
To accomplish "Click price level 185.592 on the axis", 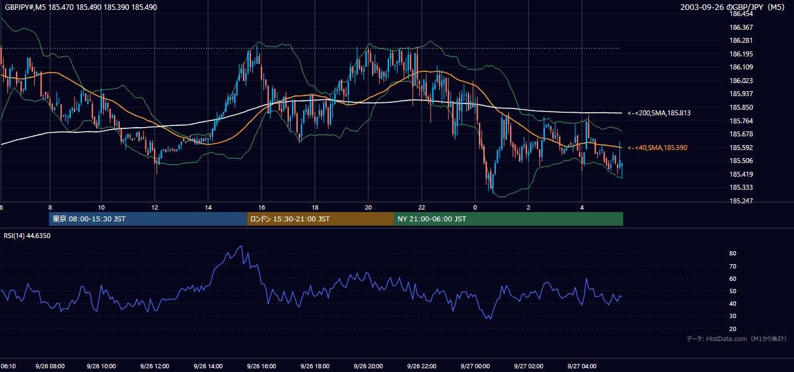I will tap(741, 148).
